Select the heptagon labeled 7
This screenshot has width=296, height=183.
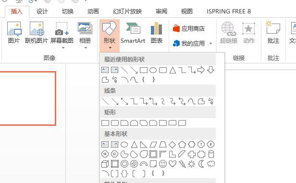pyautogui.click(x=201, y=145)
